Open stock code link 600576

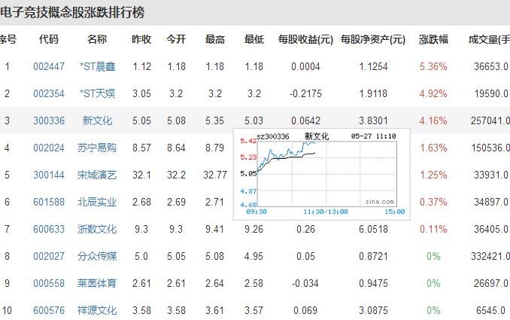pyautogui.click(x=49, y=310)
